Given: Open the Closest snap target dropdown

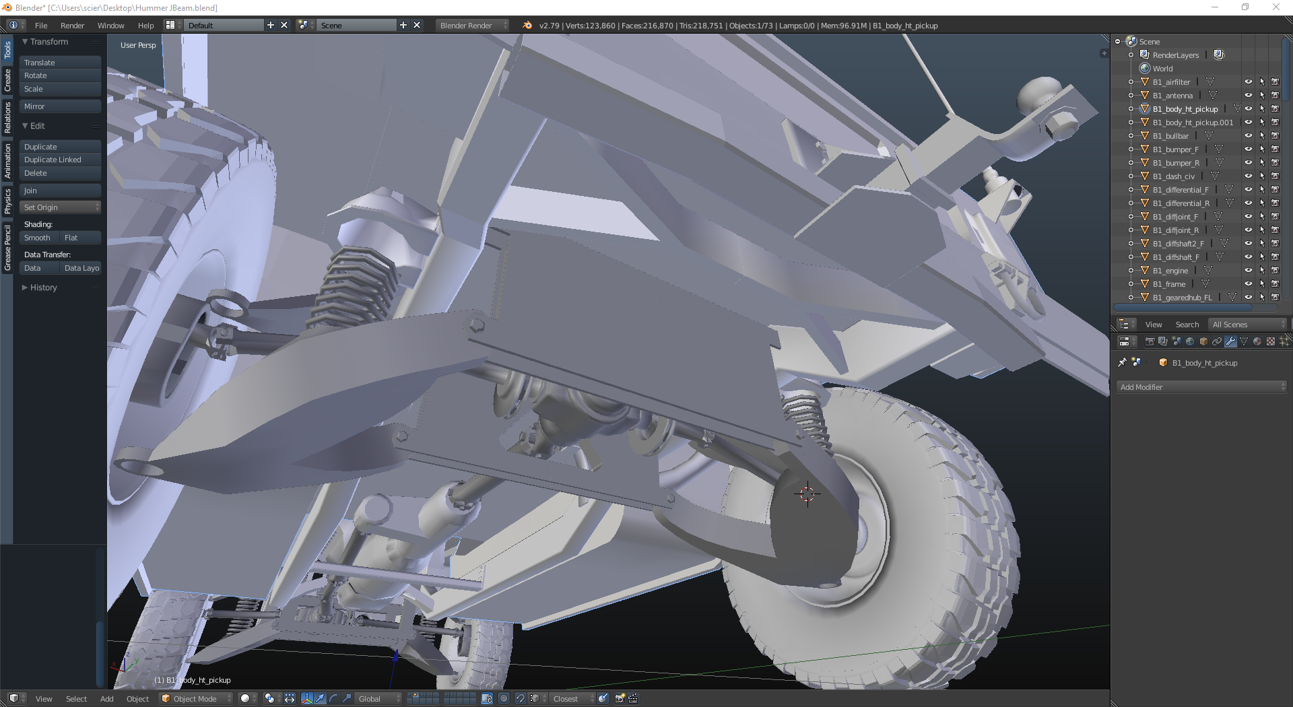Looking at the screenshot, I should coord(572,699).
